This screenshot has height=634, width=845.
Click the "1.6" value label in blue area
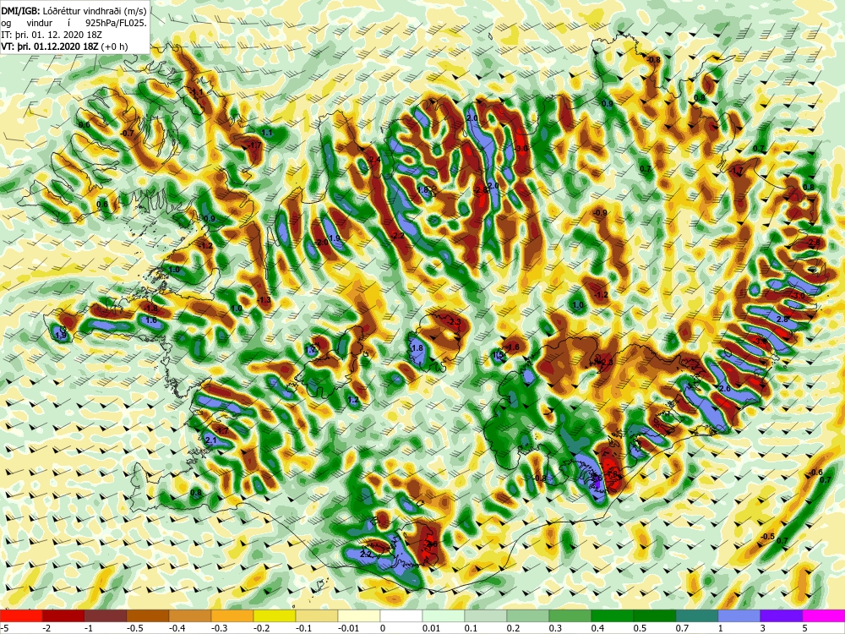(x=151, y=320)
